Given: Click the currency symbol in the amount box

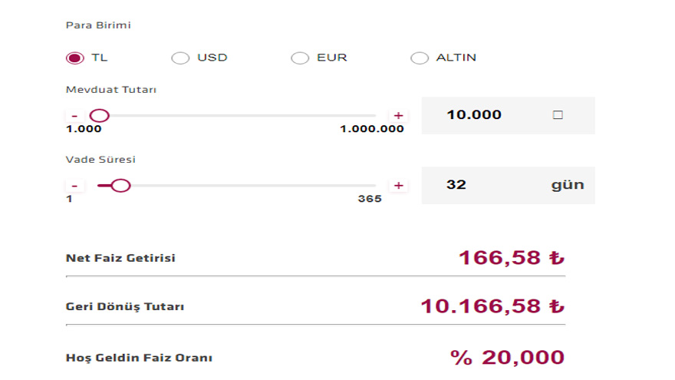Looking at the screenshot, I should tap(558, 115).
